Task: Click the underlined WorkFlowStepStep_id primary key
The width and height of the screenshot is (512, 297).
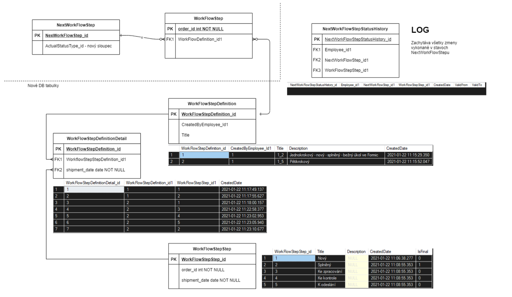Action: click(x=203, y=260)
